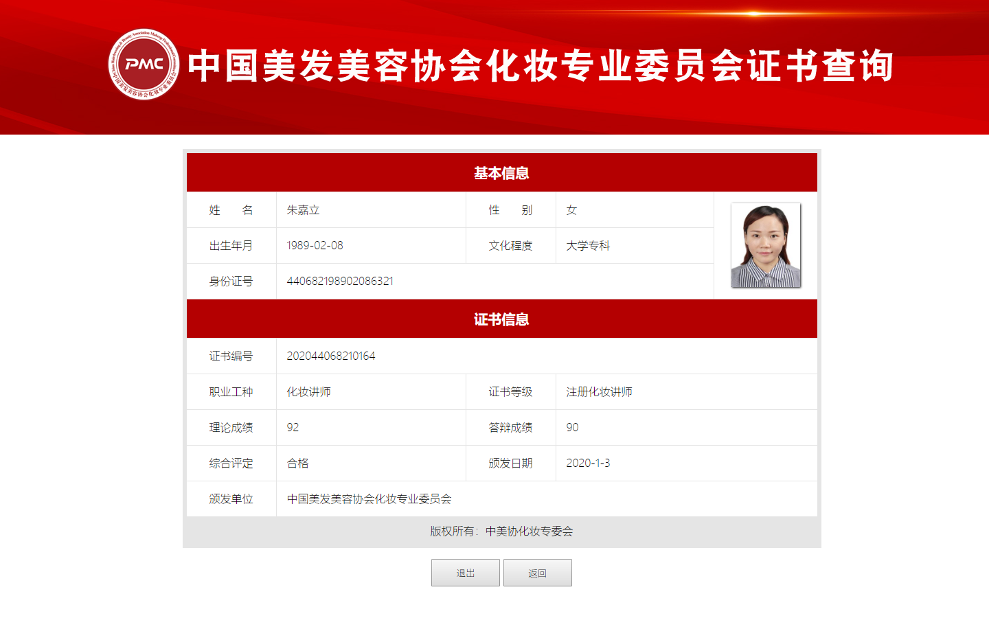Click the PMC round logo in header
The width and height of the screenshot is (989, 618).
(x=144, y=65)
